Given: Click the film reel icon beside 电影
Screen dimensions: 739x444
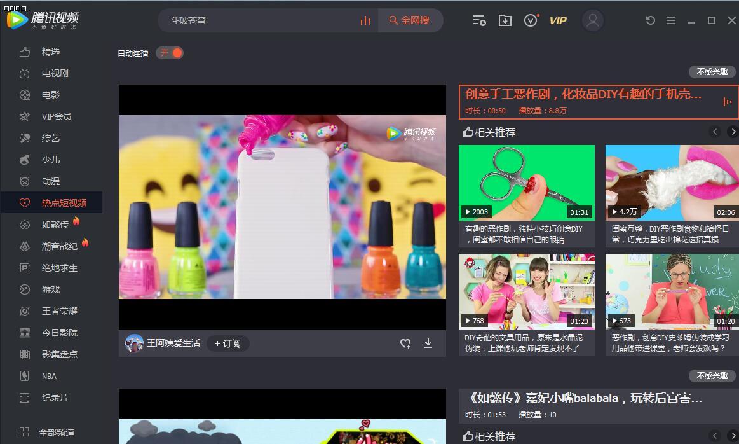Looking at the screenshot, I should point(25,95).
